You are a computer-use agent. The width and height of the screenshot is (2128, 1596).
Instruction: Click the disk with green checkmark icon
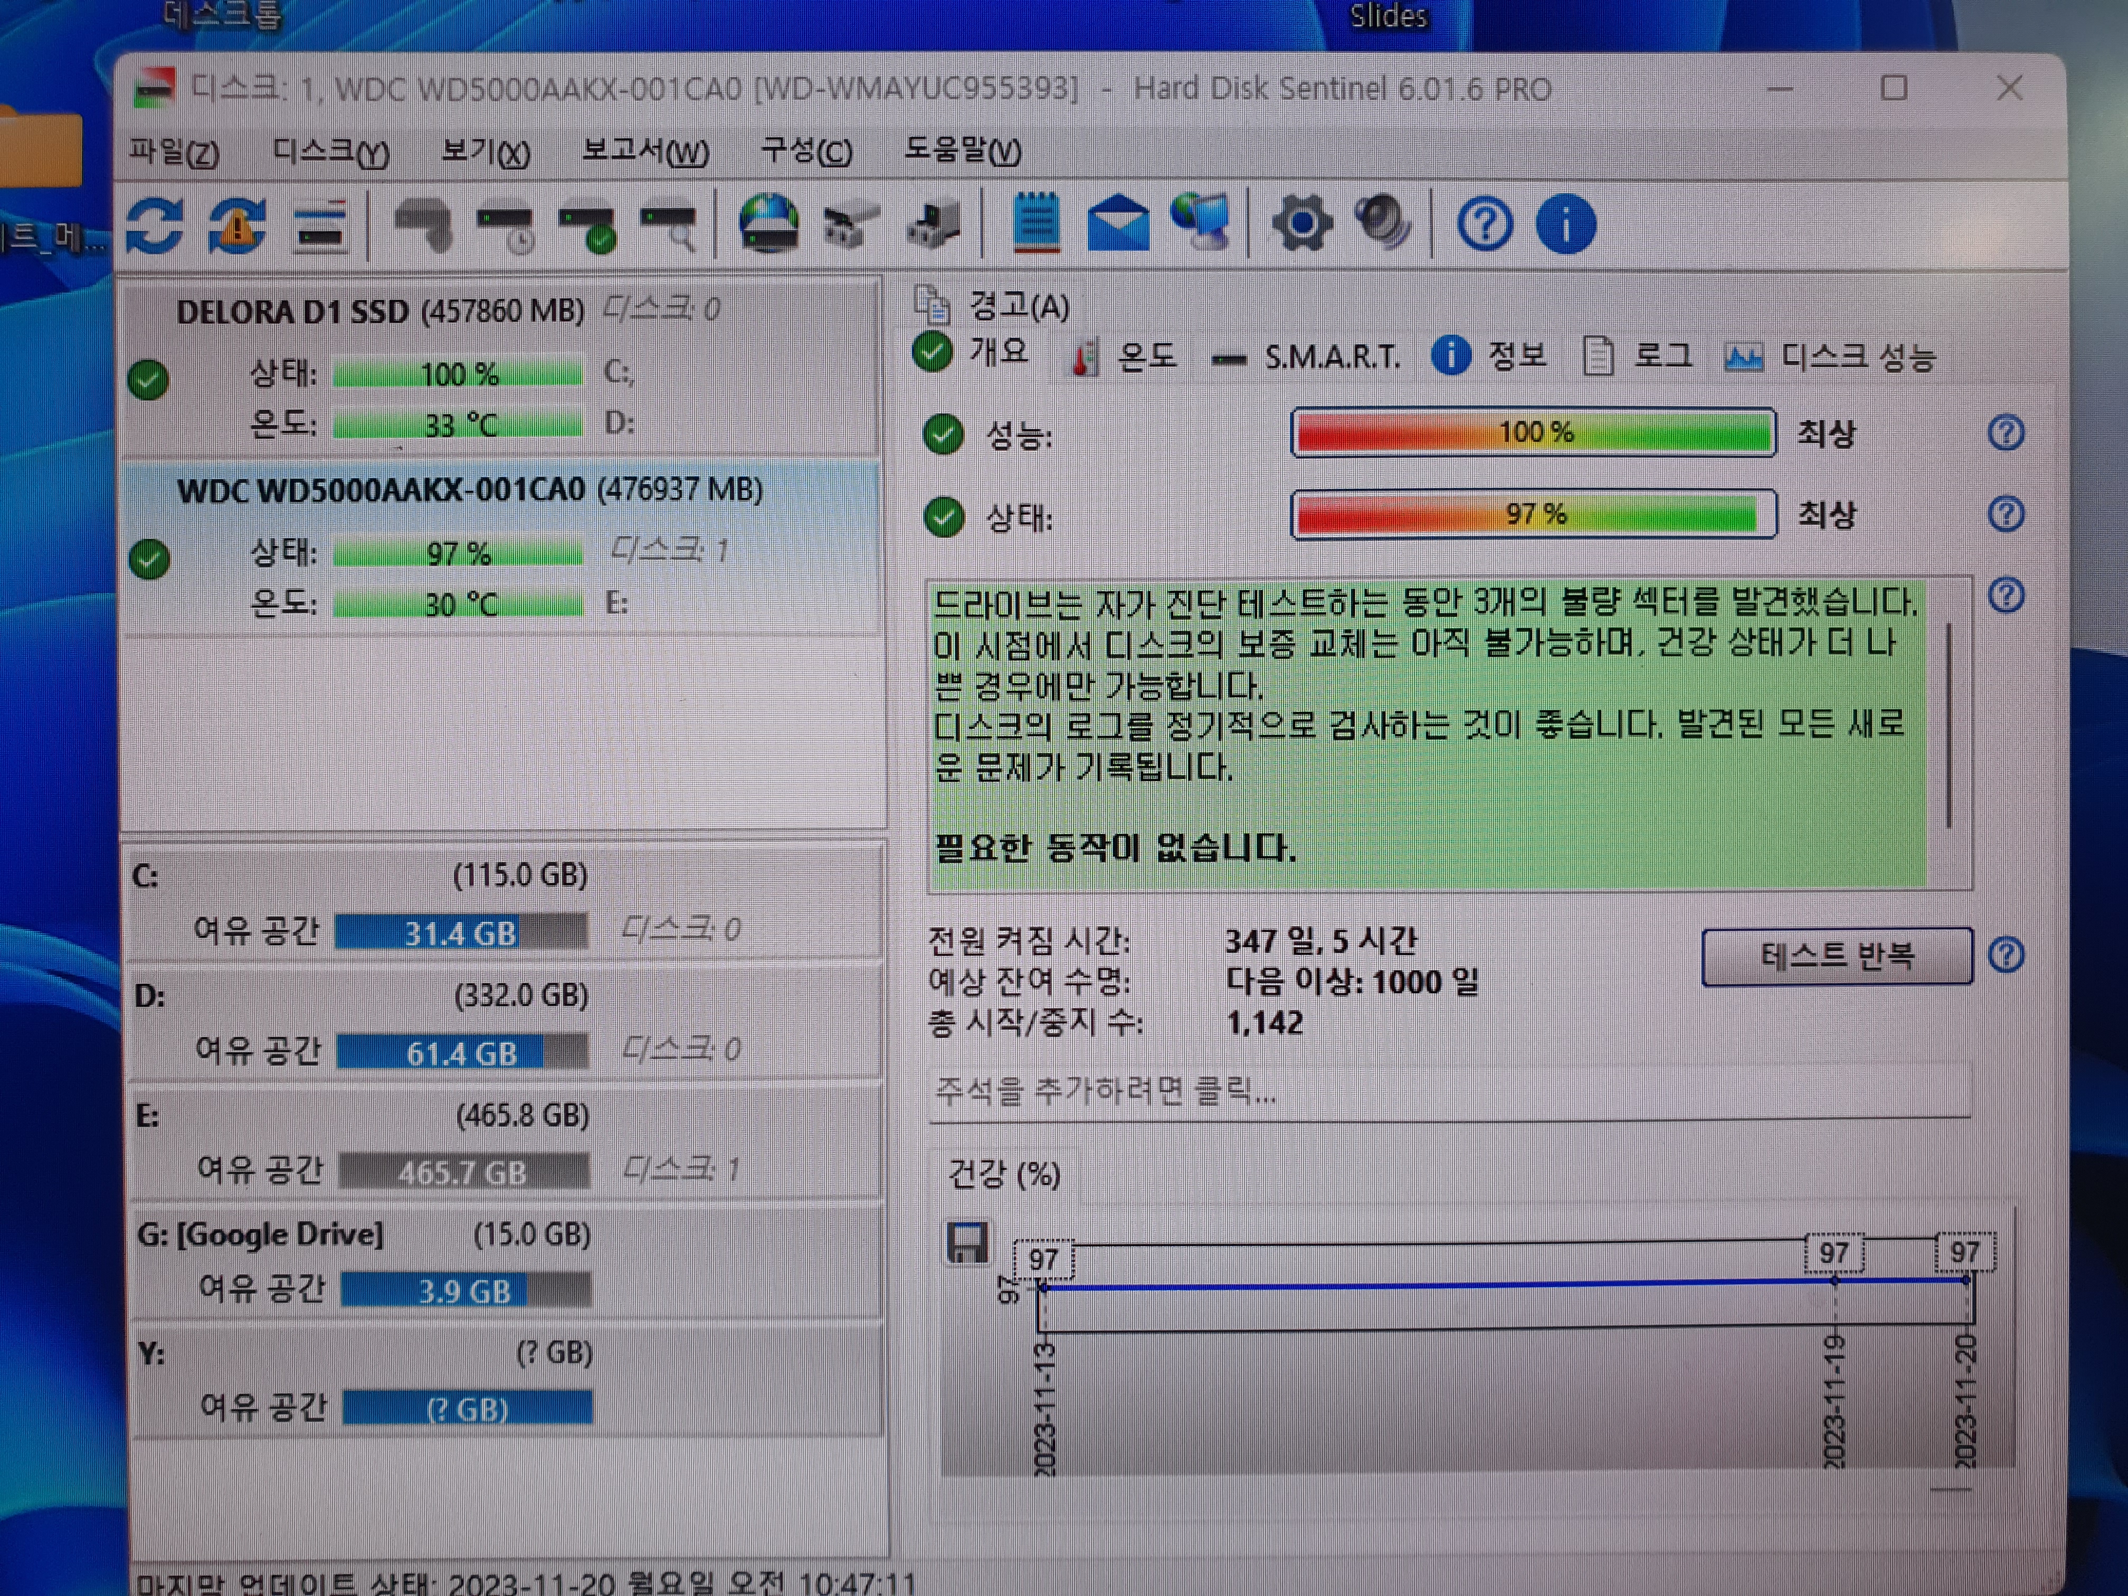click(588, 229)
